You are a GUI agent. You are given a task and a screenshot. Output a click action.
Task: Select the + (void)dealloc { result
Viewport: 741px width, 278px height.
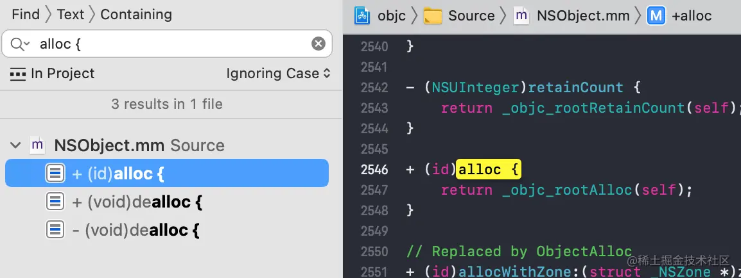[167, 202]
